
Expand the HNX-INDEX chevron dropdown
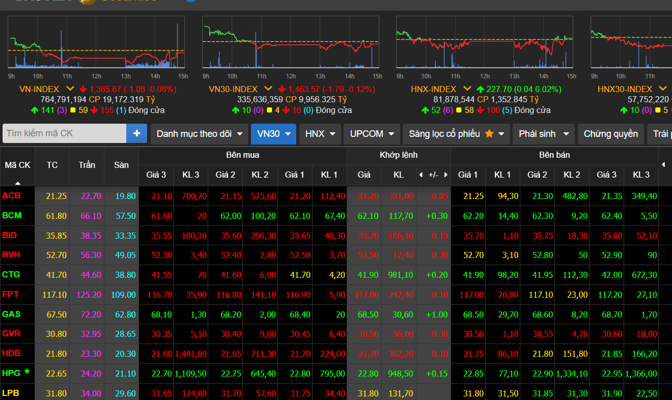(x=467, y=89)
